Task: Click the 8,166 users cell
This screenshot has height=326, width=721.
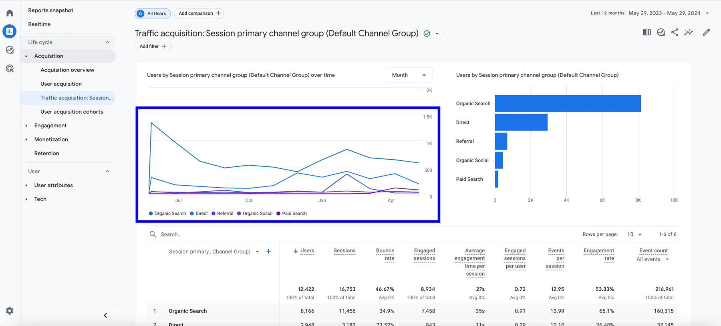Action: [307, 311]
